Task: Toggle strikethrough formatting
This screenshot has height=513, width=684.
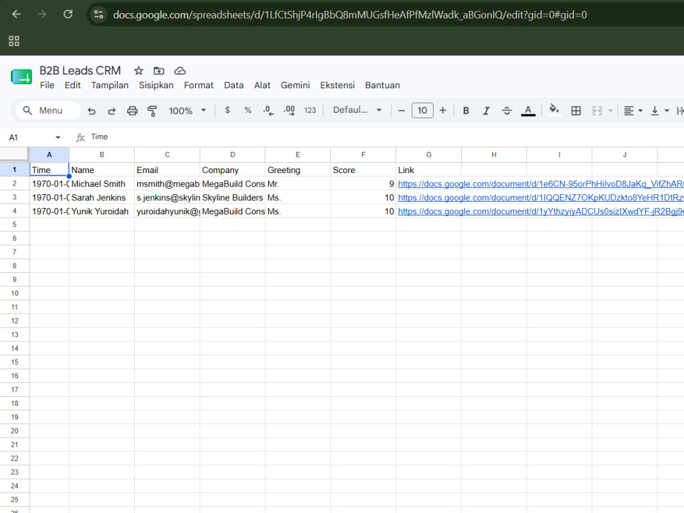Action: tap(506, 111)
